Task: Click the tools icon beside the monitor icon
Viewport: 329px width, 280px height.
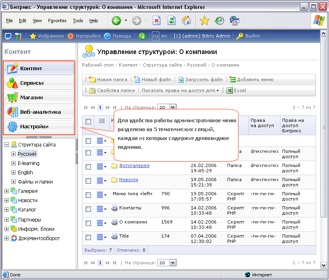Action: 19,36
